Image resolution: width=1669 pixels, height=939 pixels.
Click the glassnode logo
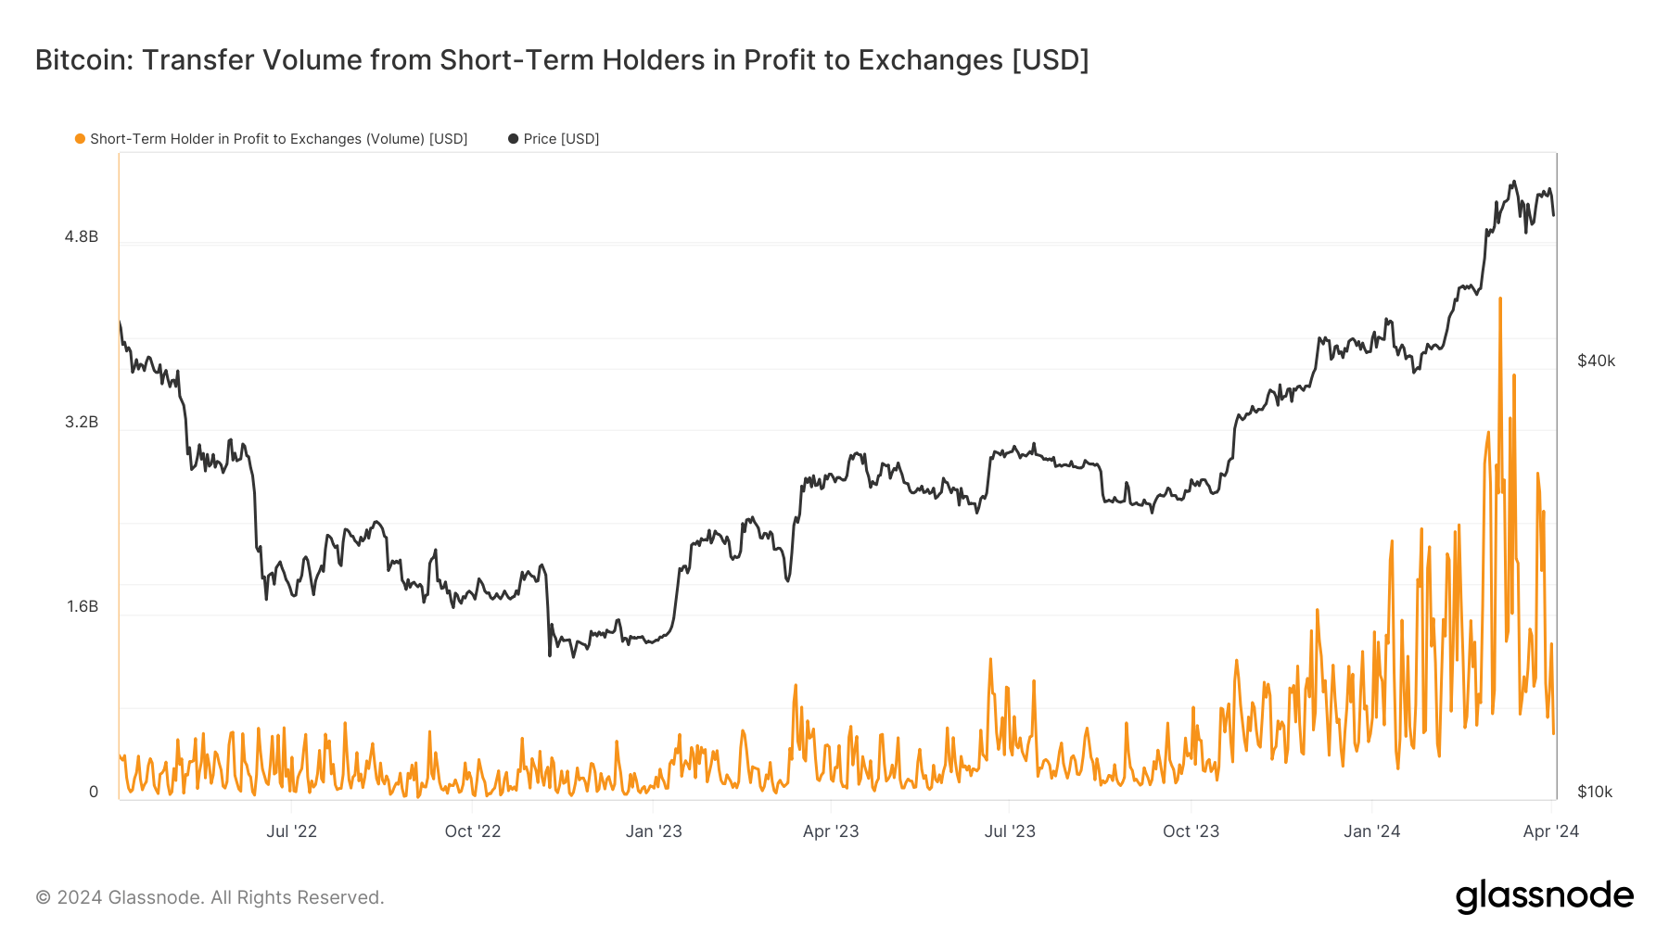pos(1544,896)
